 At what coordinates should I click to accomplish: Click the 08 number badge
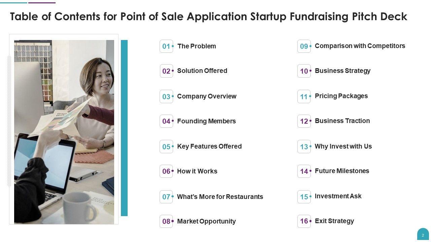coord(166,221)
